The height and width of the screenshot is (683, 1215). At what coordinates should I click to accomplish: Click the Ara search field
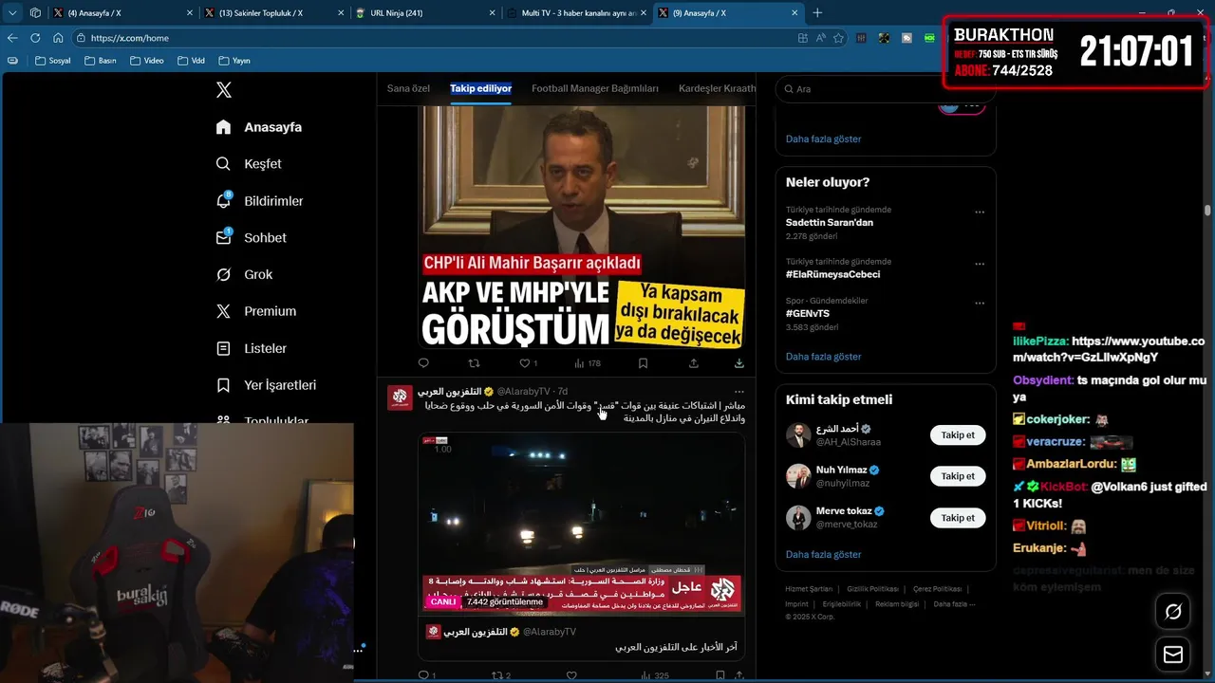[x=885, y=89]
